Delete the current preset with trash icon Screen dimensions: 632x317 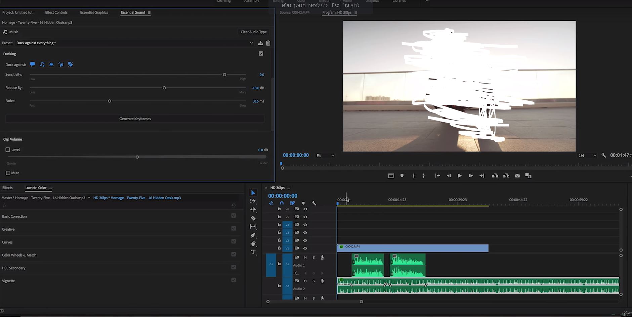pos(268,43)
